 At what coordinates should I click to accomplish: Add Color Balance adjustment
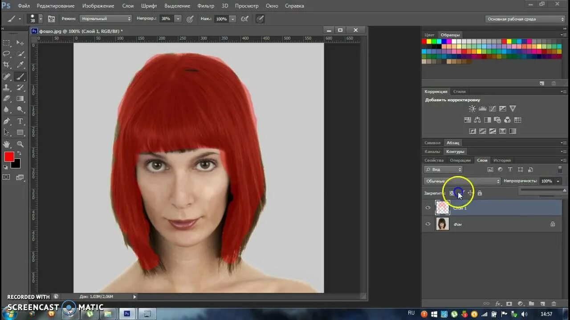[477, 120]
